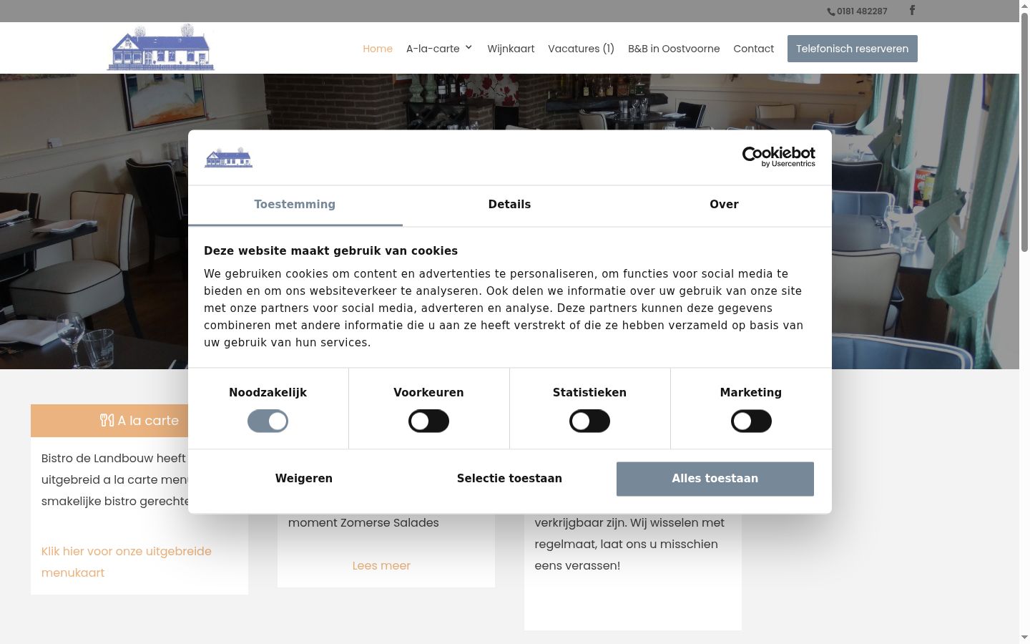The height and width of the screenshot is (644, 1030).
Task: Click the heading 'Deze website maakt gebruik van cookies'
Action: click(330, 251)
